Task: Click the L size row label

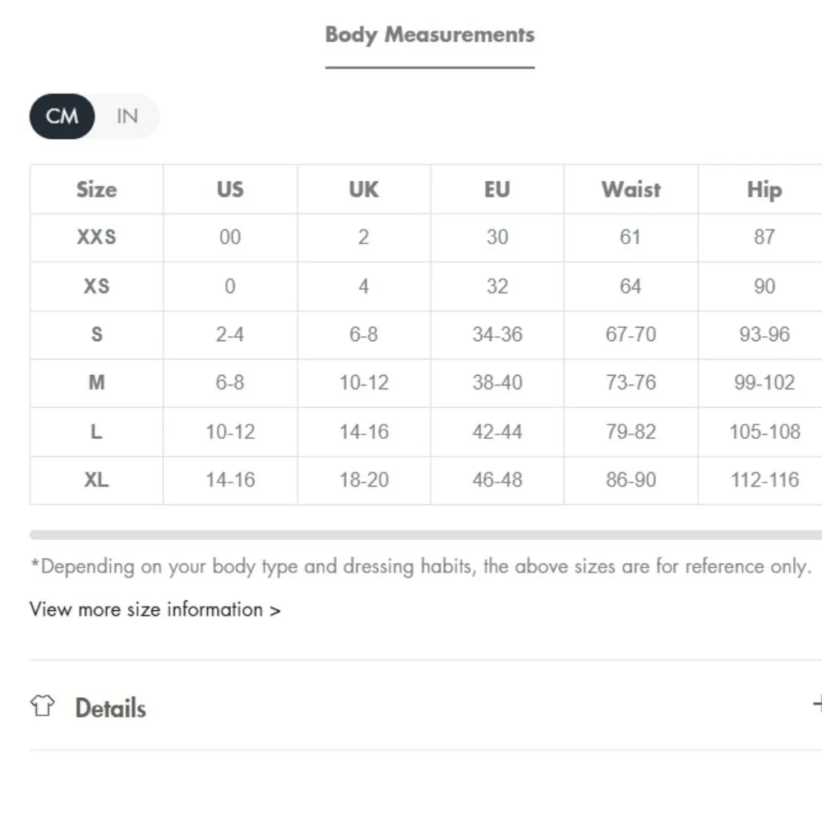Action: click(x=96, y=432)
